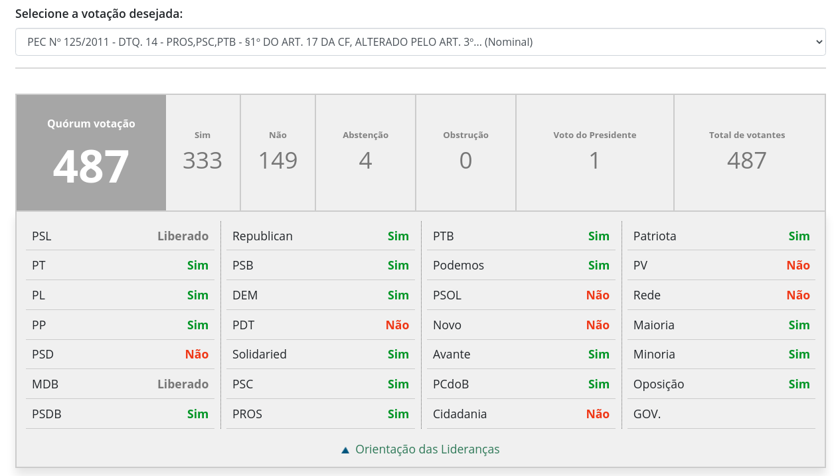This screenshot has width=834, height=476.
Task: Click the Obstrução count tile
Action: [465, 153]
